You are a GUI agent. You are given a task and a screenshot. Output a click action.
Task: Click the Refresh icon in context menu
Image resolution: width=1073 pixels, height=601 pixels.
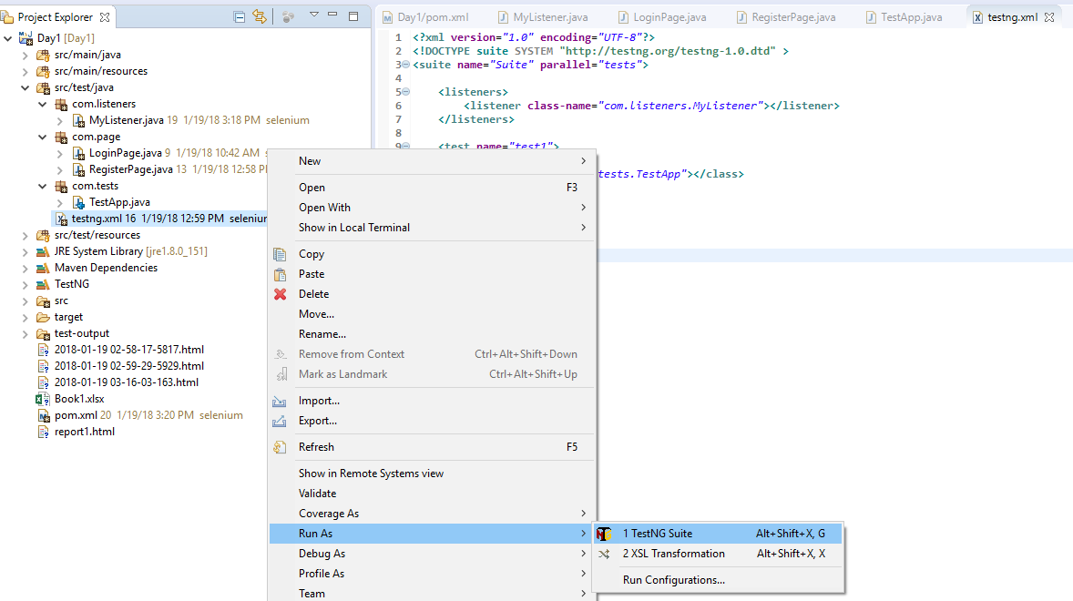281,447
